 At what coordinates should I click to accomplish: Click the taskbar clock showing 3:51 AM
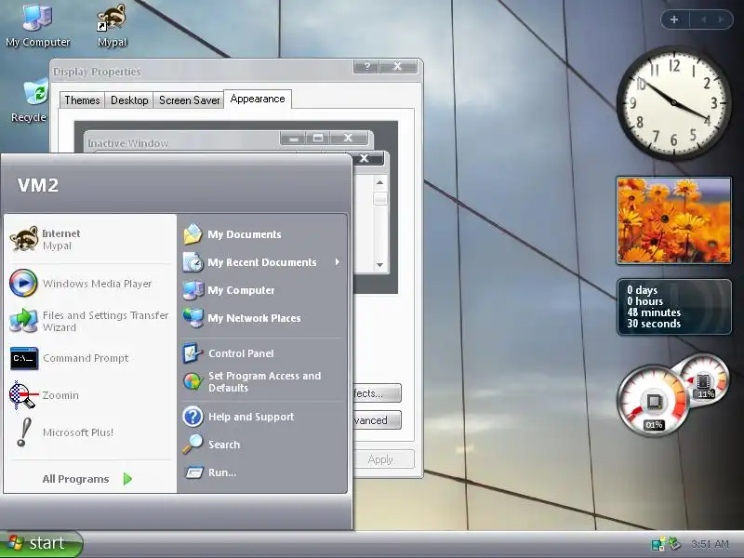[710, 544]
